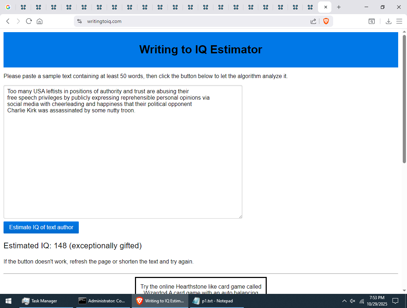Open the sidebar panel icon
The image size is (407, 308).
click(372, 21)
